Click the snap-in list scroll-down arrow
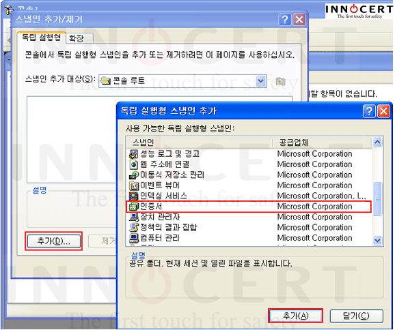Screen dimensions: 395x330 [x=377, y=240]
